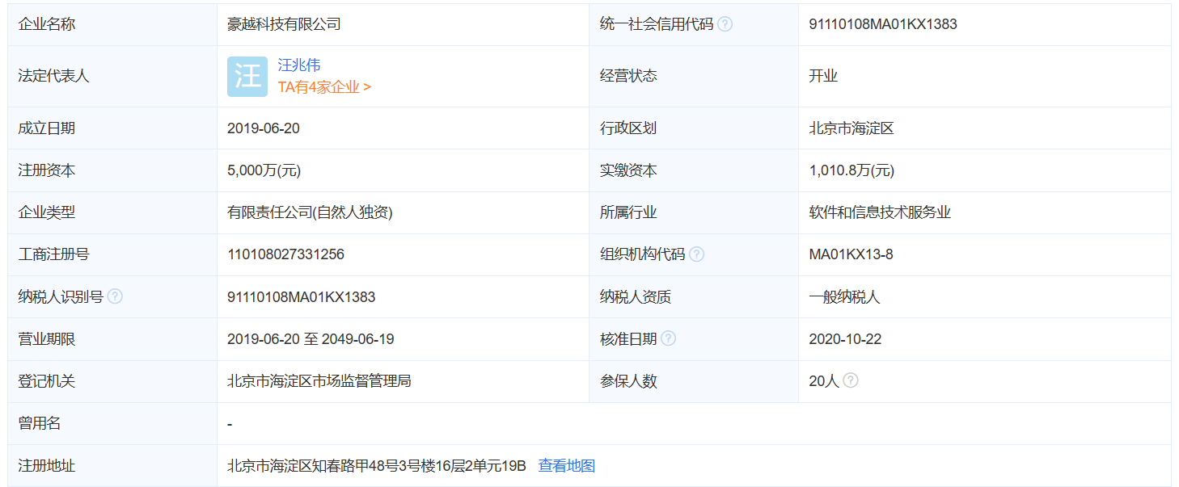The height and width of the screenshot is (487, 1179).
Task: Click 实缴资本 label cell
Action: (694, 170)
